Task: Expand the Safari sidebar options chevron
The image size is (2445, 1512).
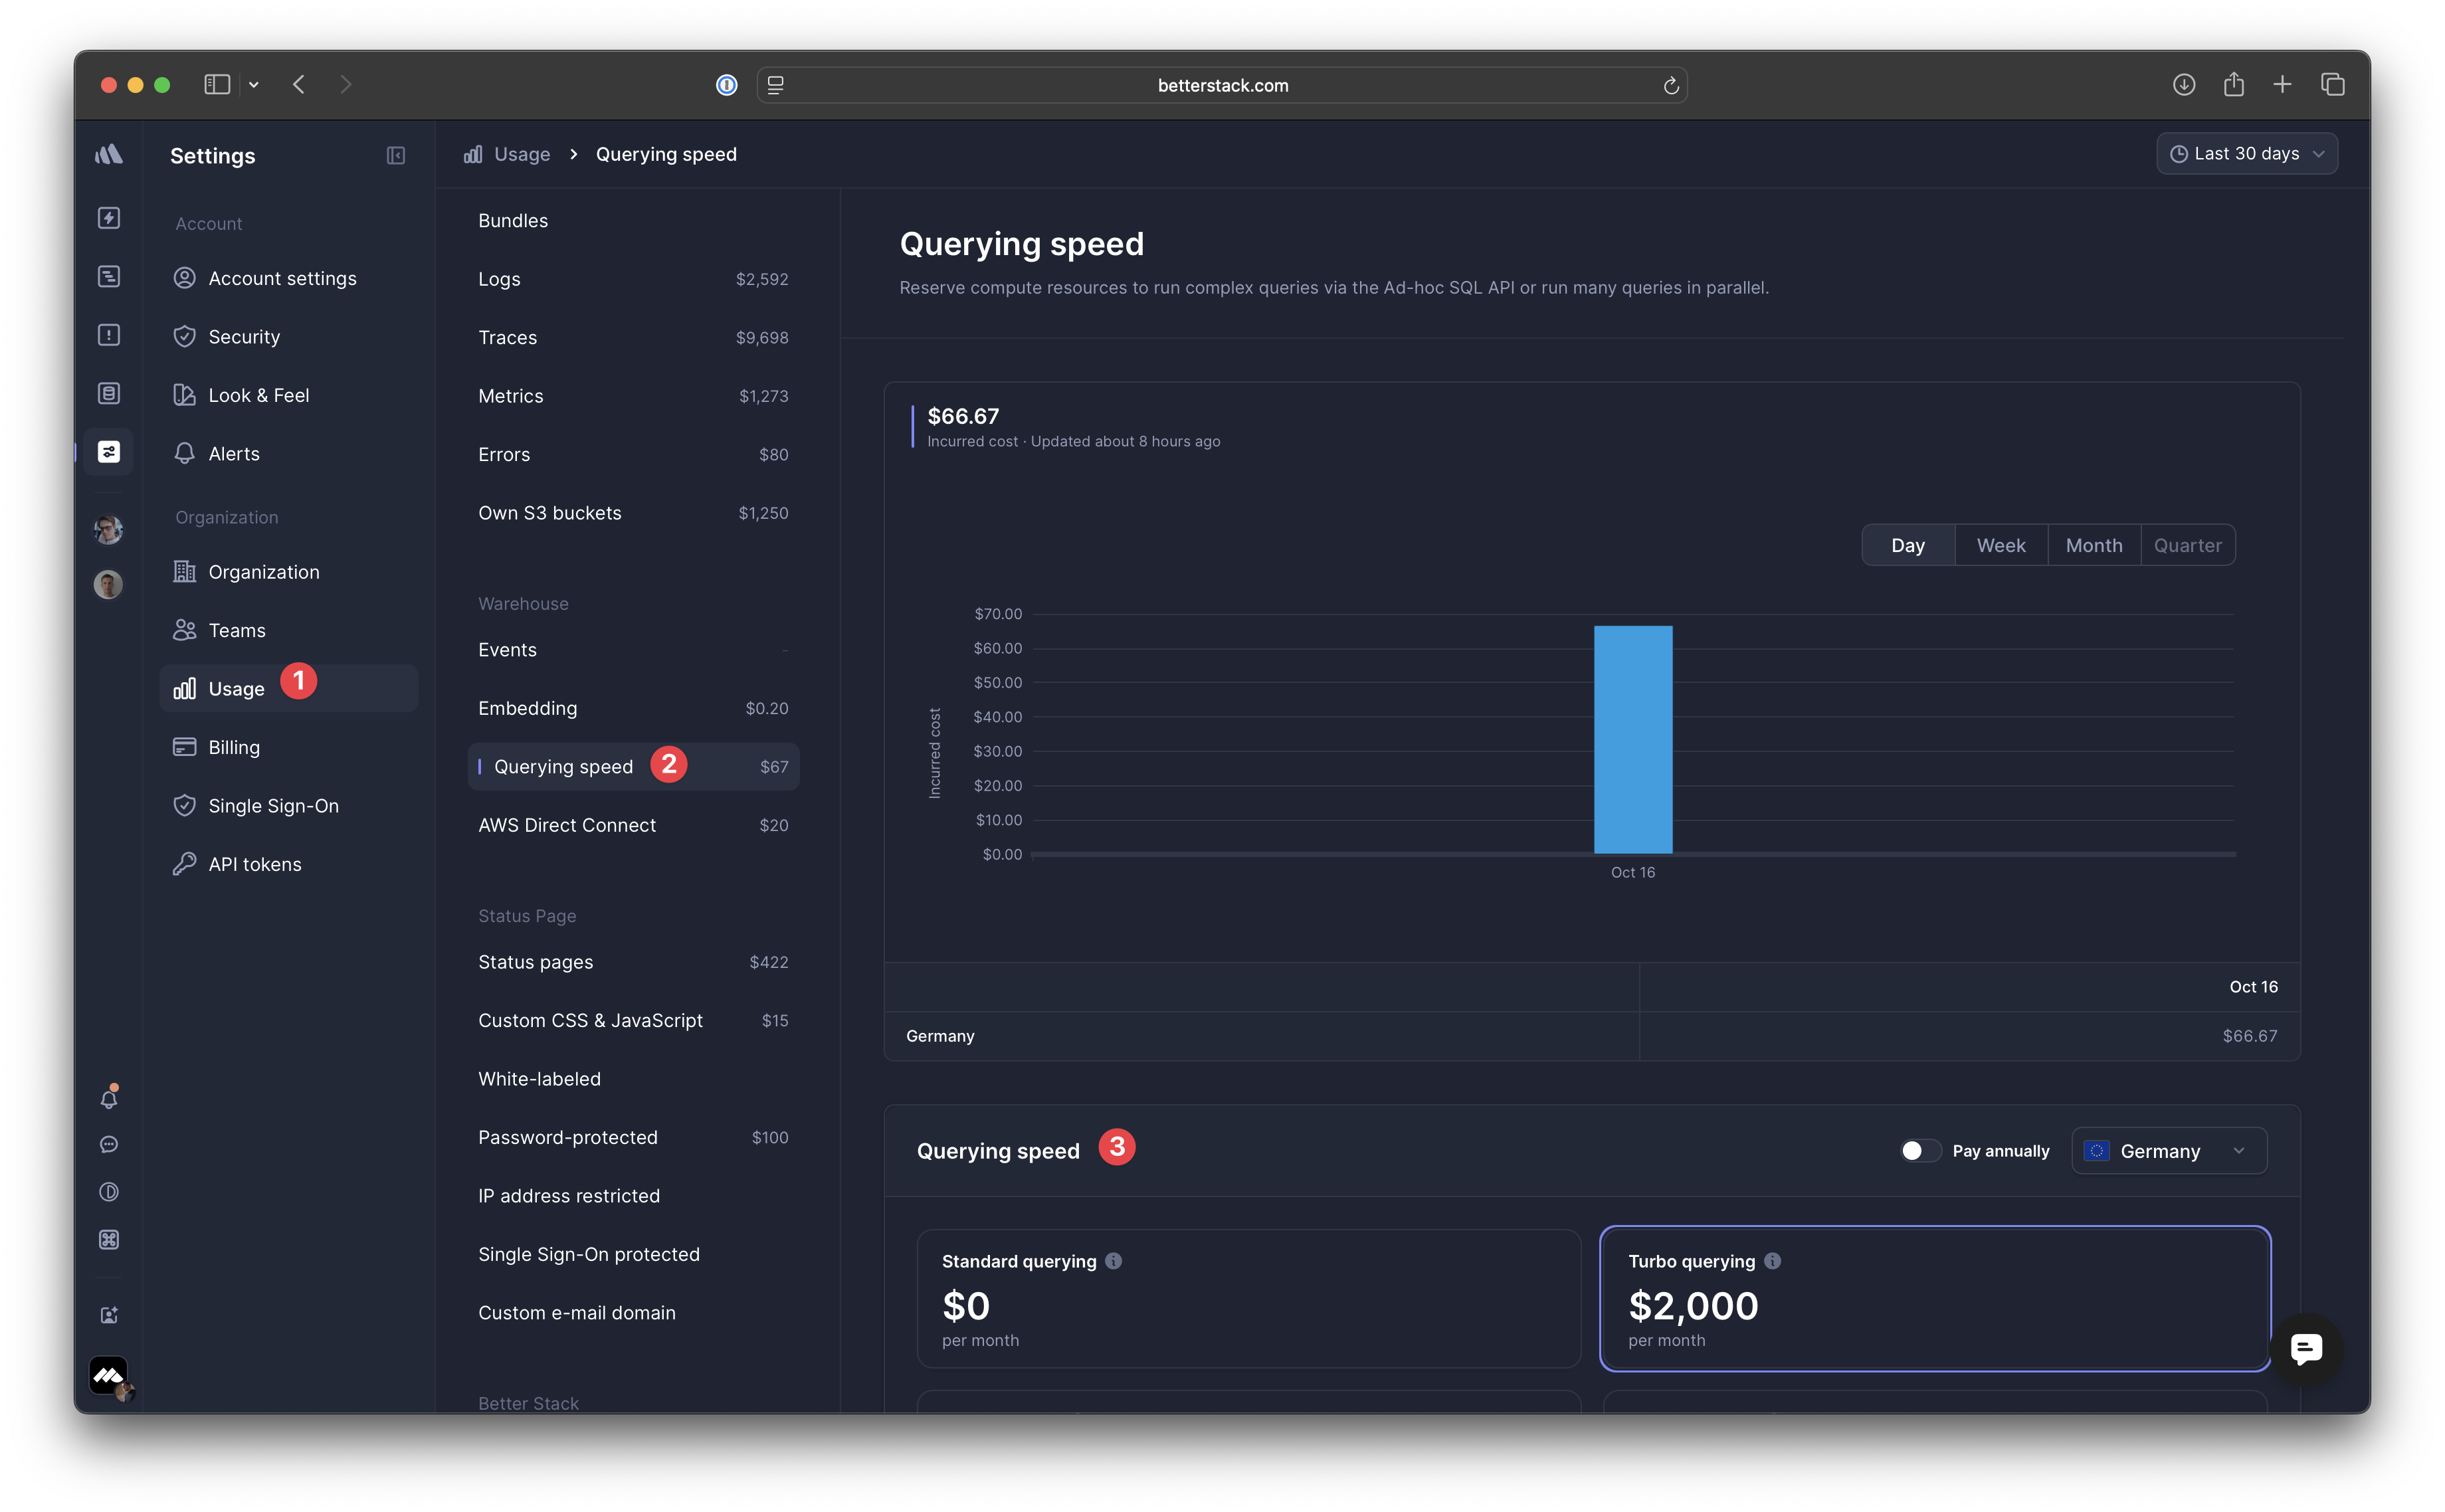Action: point(254,85)
